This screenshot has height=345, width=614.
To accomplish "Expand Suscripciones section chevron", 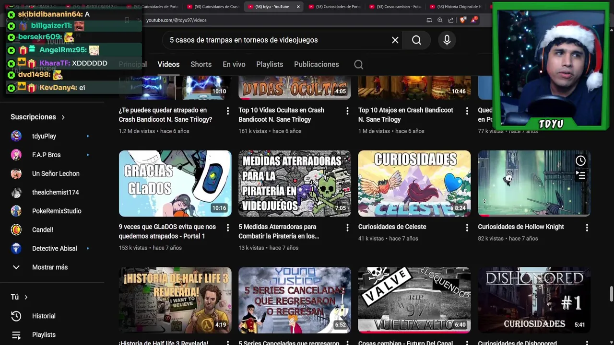I will click(63, 117).
